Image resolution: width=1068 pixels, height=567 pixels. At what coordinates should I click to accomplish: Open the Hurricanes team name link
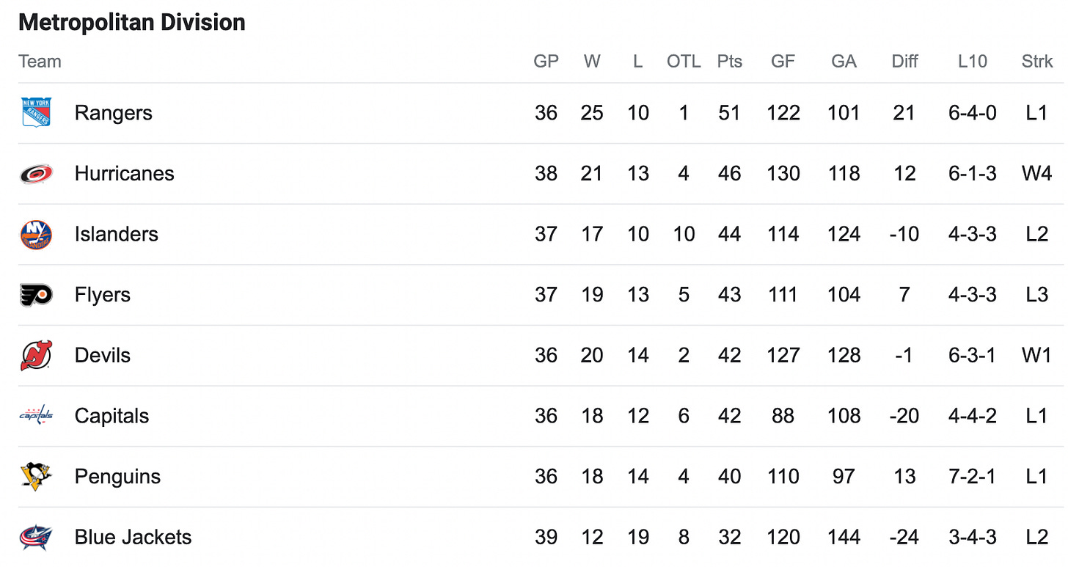(125, 174)
